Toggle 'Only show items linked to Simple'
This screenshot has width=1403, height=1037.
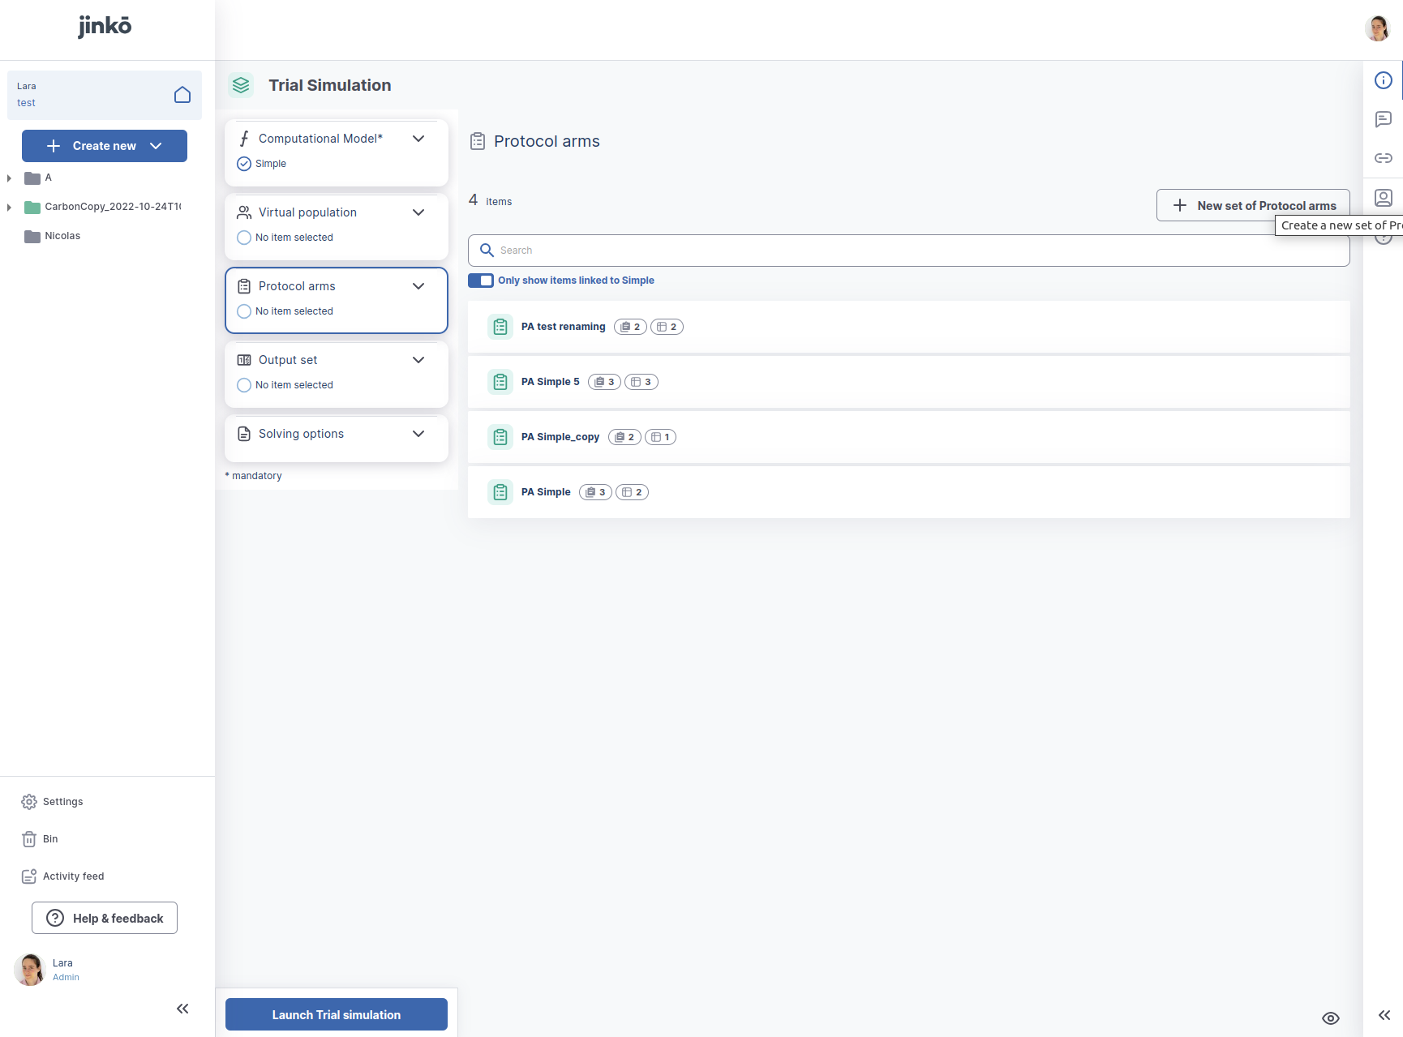[481, 281]
